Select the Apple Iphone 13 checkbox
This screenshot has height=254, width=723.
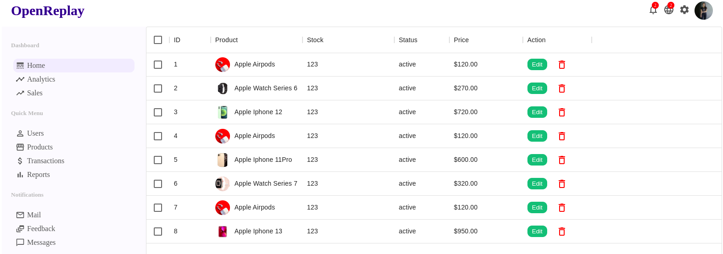(158, 232)
